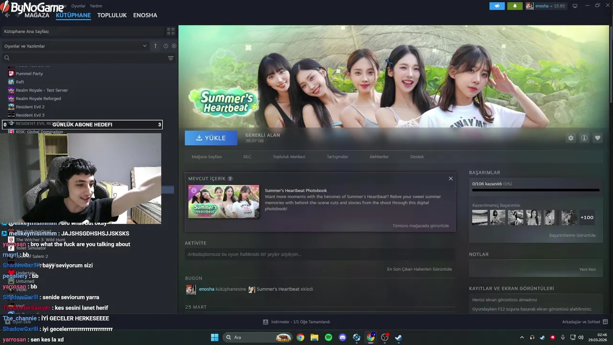The image size is (613, 345).
Task: Open Destek tab
Action: coord(417,157)
